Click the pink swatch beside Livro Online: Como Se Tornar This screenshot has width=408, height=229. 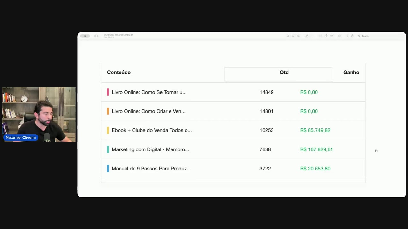108,92
